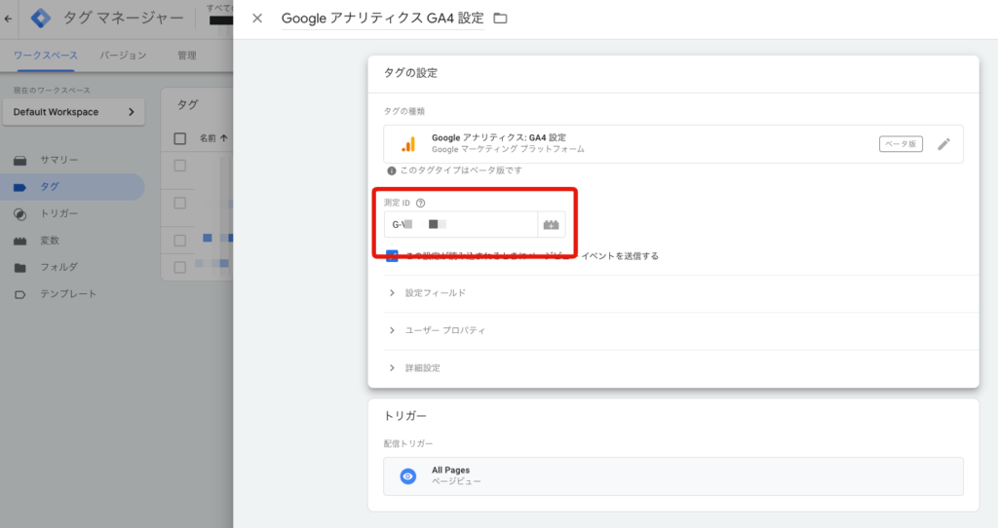Click the All Pages trigger eye icon
Viewport: 998px width, 528px height.
[x=408, y=475]
